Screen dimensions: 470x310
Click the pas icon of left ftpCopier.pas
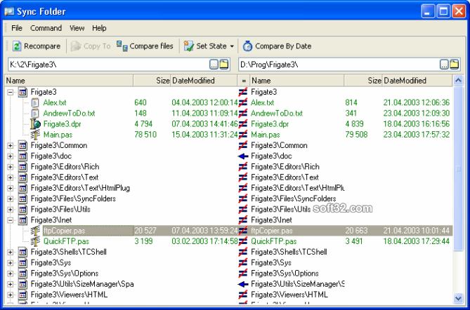[x=35, y=231]
